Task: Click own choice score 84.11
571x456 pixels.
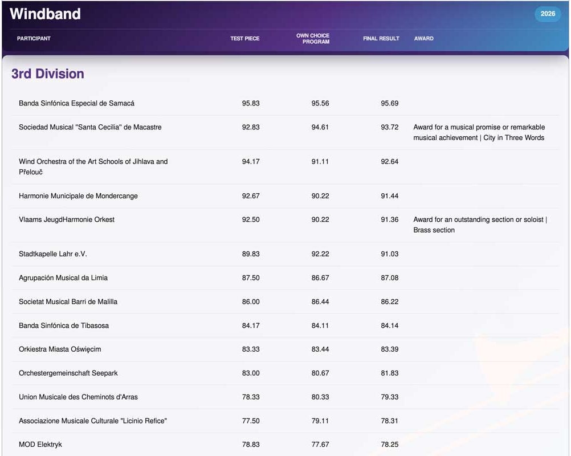Action: pyautogui.click(x=320, y=325)
